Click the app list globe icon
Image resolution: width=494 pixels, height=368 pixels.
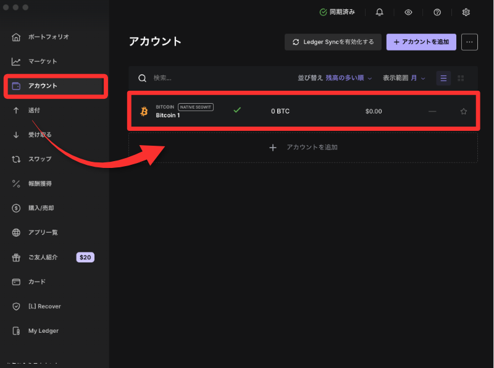point(16,233)
